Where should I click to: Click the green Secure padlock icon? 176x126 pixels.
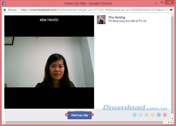pyautogui.click(x=5, y=10)
